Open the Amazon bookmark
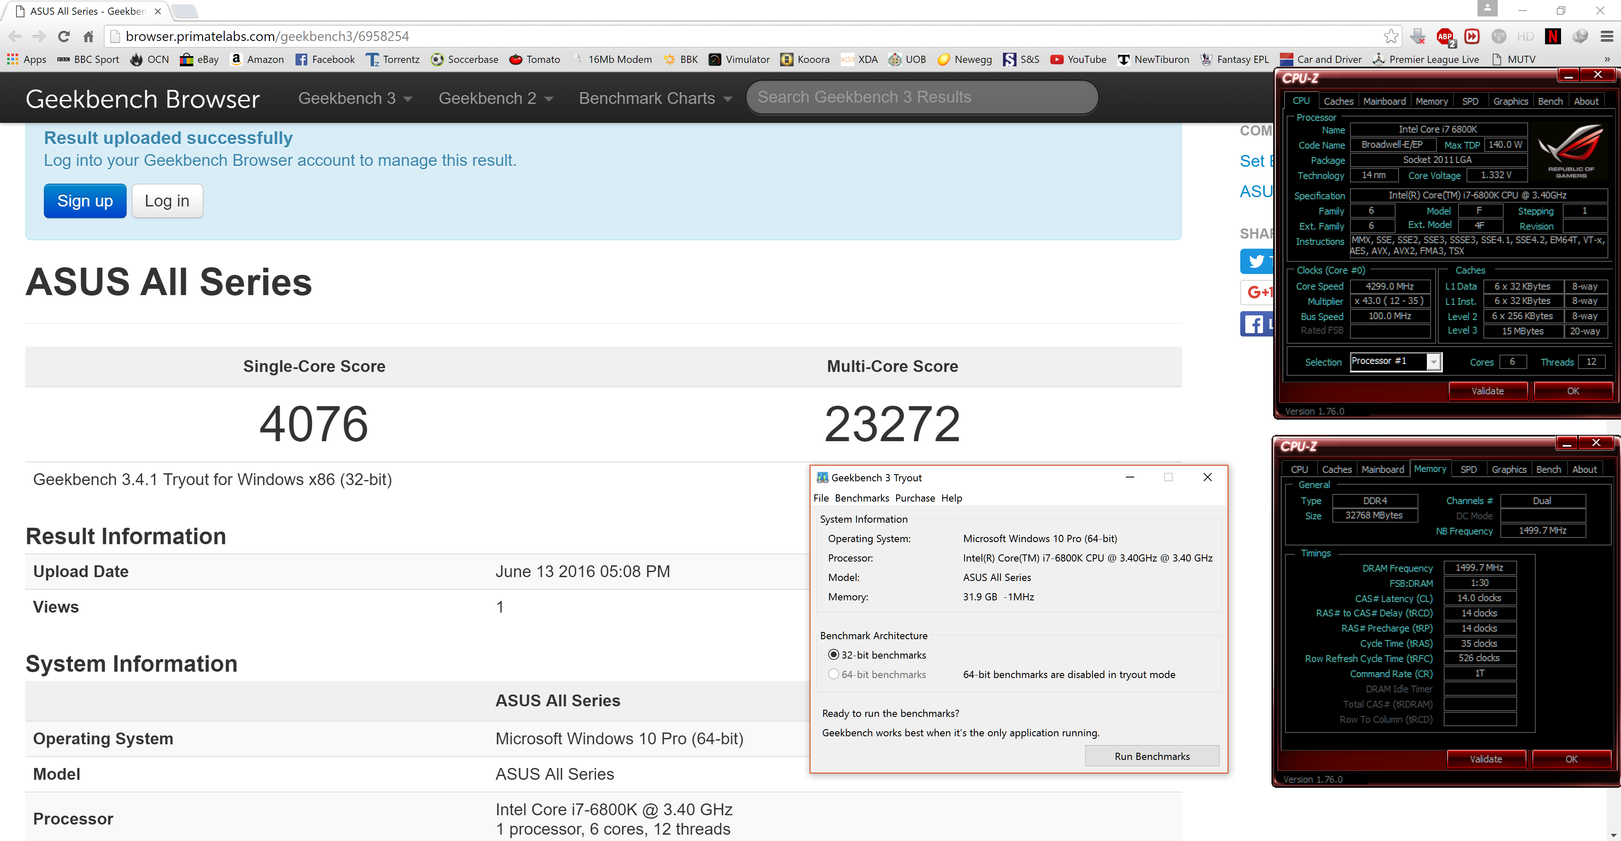The height and width of the screenshot is (841, 1621). [x=257, y=59]
